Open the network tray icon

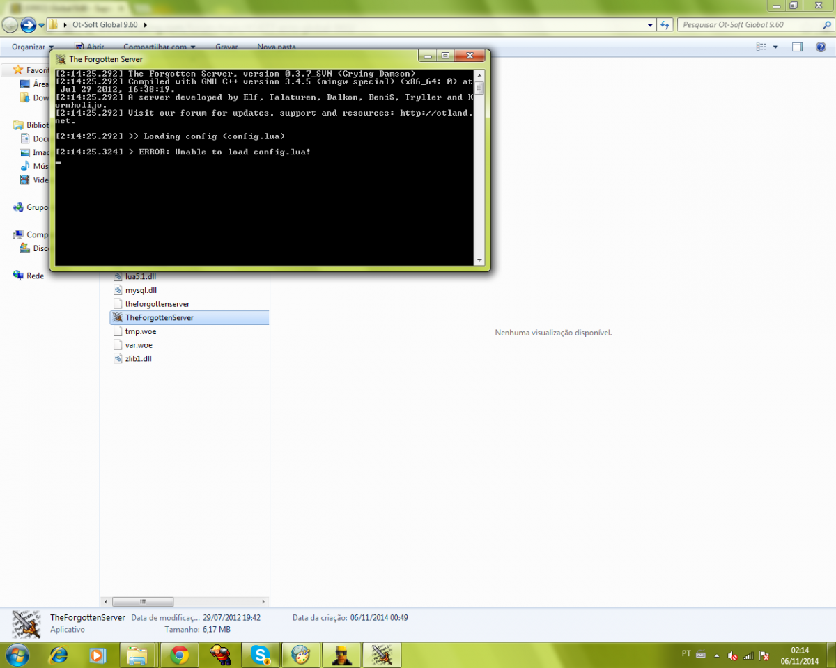(749, 655)
